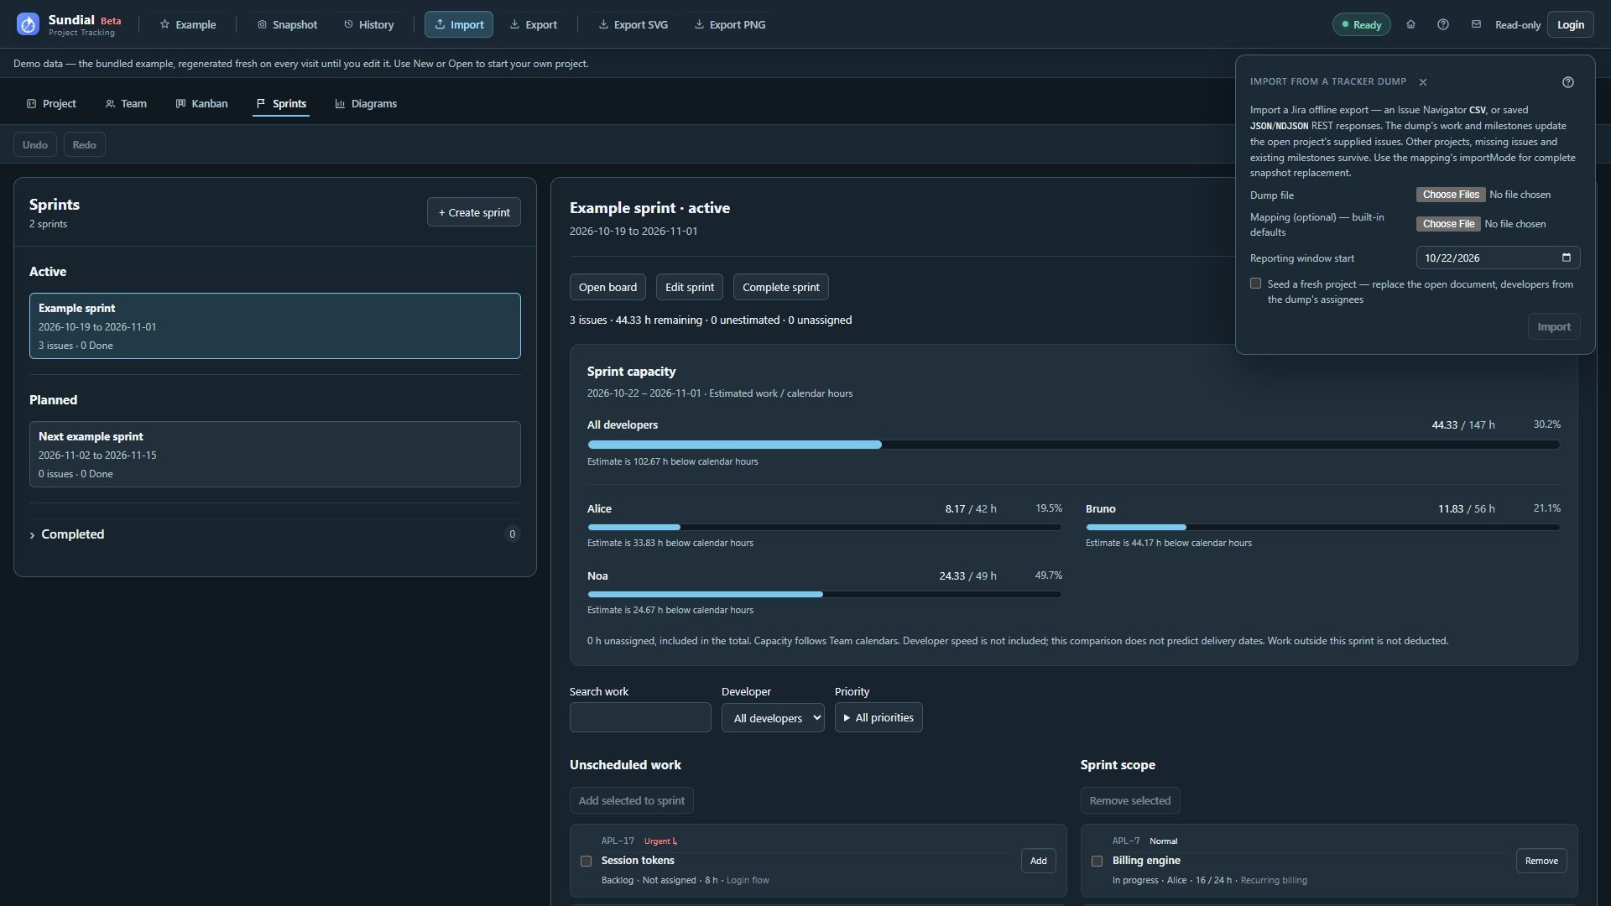Expand the Completed sprints section
The width and height of the screenshot is (1611, 906).
tap(274, 534)
